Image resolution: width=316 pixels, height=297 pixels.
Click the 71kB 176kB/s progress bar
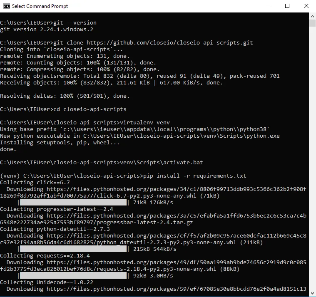click(x=73, y=202)
